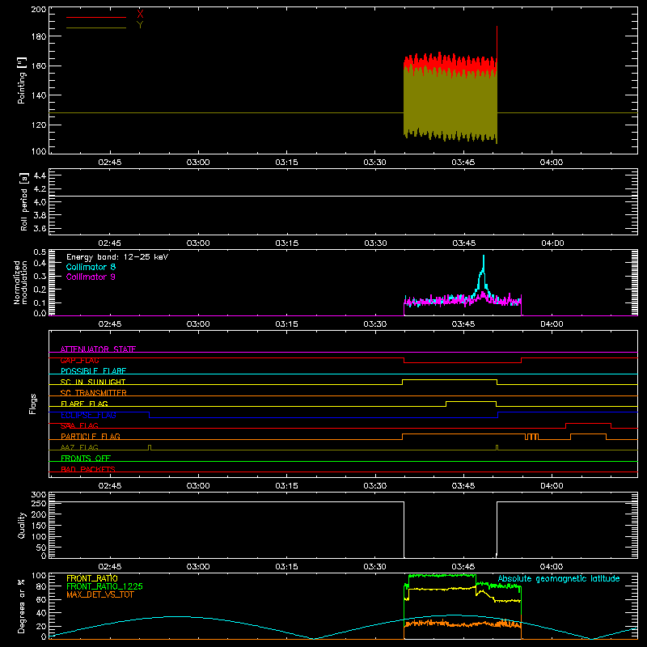Click the POSSIBLE_FLARE flag label

(x=93, y=371)
